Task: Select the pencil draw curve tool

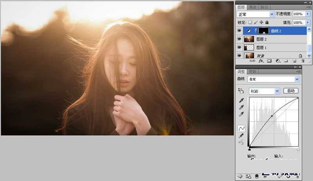Action: (241, 135)
